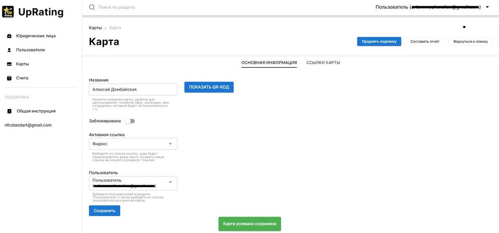Click the Название field label
The width and height of the screenshot is (499, 233).
98,80
